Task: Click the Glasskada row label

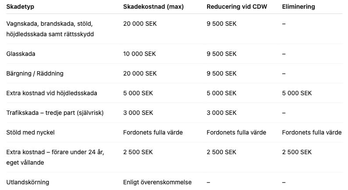Action: click(21, 54)
